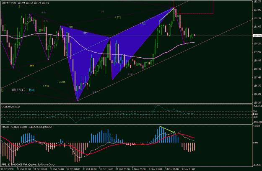Click the 30 Oct 2008 time axis label
Image resolution: width=262 pixels, height=171 pixels.
6,169
